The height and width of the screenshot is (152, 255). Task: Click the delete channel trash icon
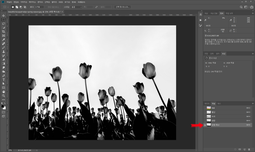pyautogui.click(x=249, y=149)
